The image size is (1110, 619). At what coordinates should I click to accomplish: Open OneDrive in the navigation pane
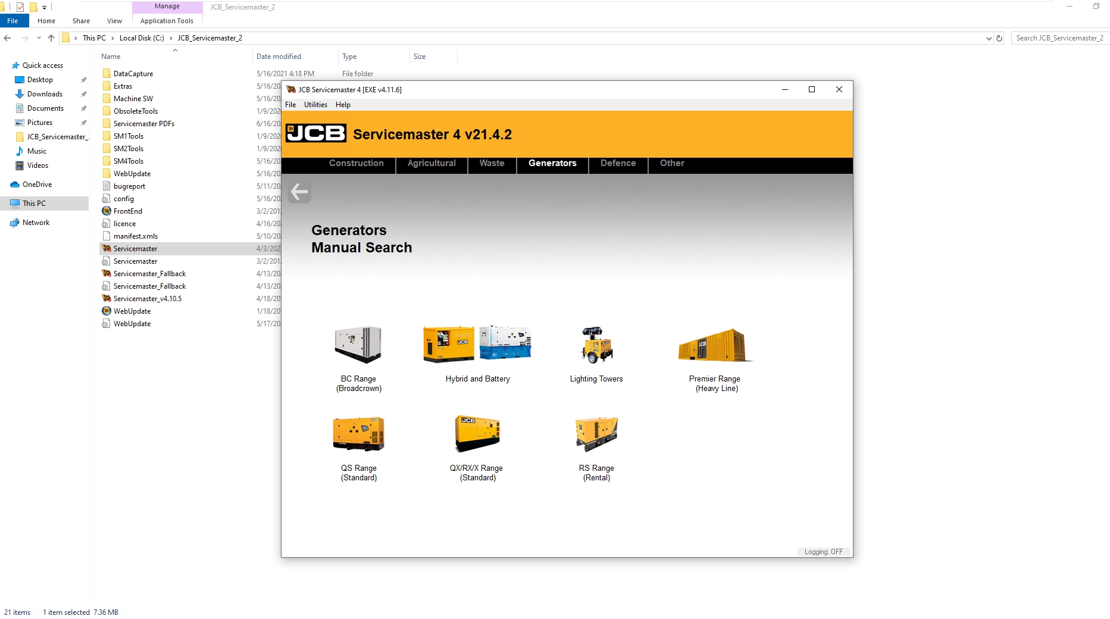point(37,185)
